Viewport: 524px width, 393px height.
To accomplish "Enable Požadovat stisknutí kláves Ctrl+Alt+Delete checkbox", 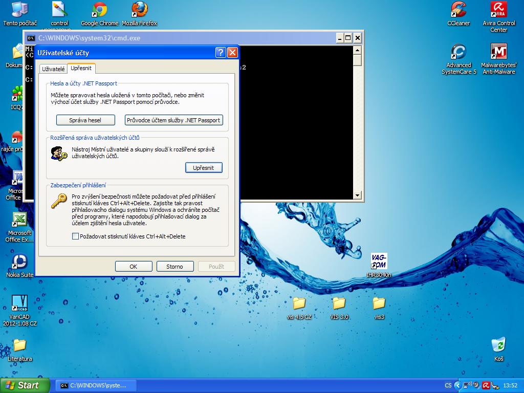I will (x=76, y=236).
